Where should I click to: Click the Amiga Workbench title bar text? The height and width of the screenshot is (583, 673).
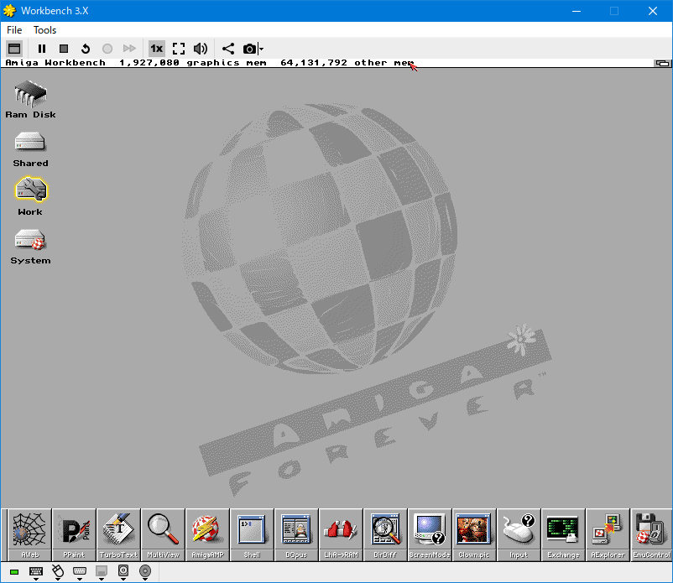pyautogui.click(x=55, y=63)
